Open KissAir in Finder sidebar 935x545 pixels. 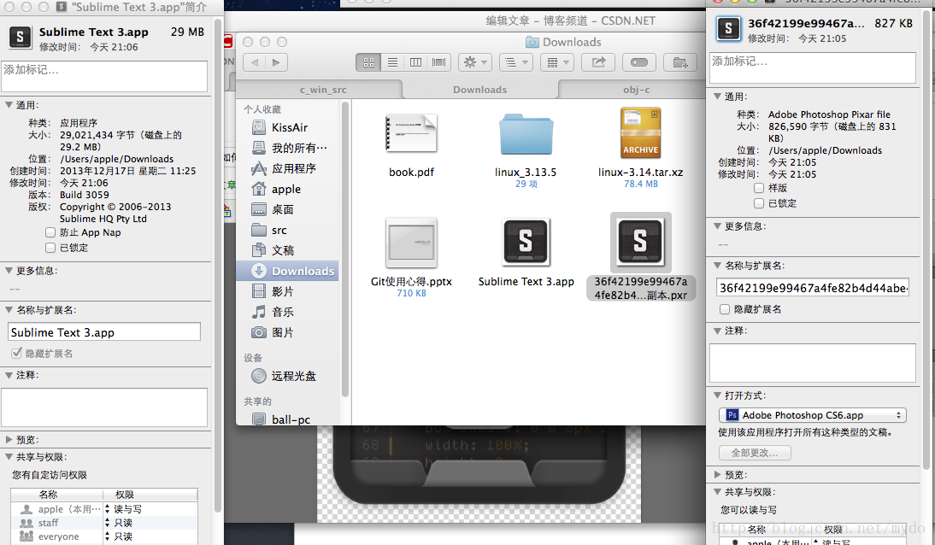(x=289, y=127)
